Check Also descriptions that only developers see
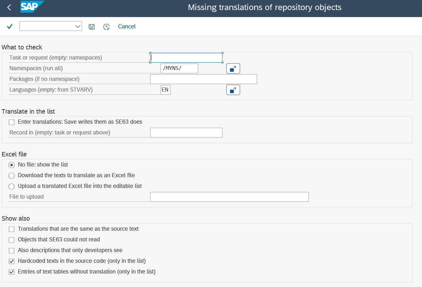 point(12,250)
